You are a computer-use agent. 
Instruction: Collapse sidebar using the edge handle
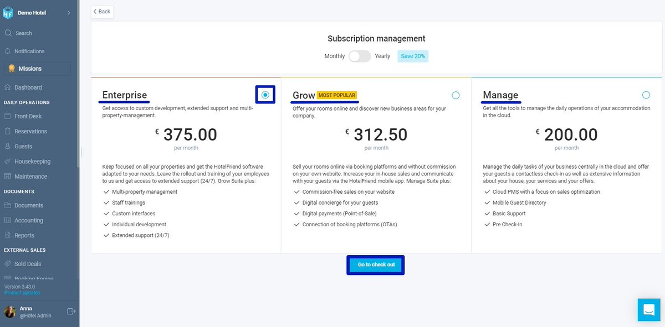(81, 152)
